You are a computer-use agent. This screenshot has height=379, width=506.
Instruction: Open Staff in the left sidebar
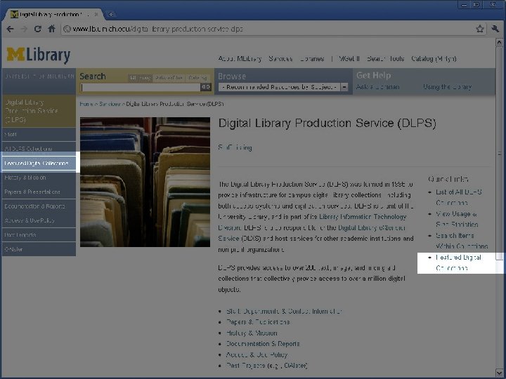(x=39, y=134)
